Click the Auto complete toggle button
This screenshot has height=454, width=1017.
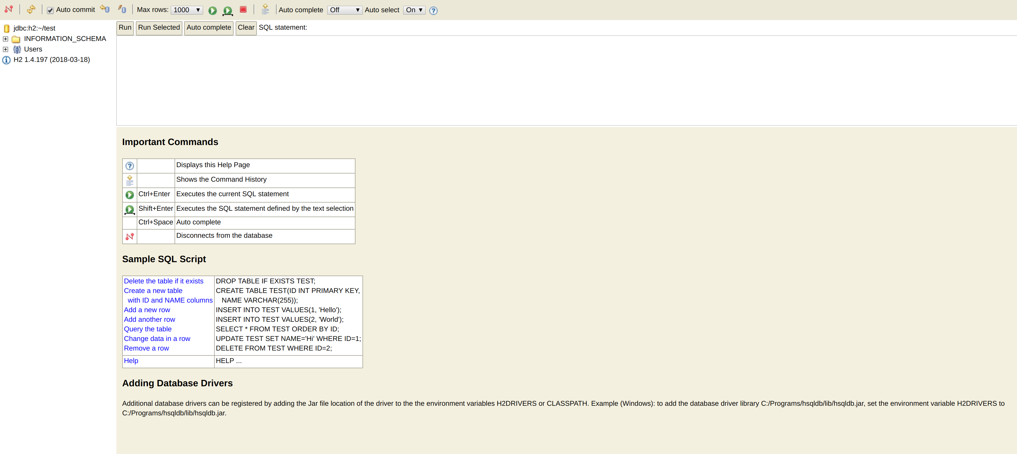coord(344,10)
